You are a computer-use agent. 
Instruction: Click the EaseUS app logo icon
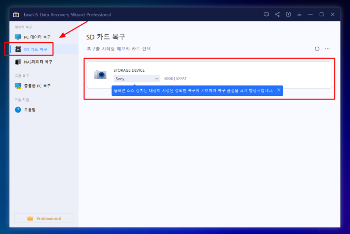[x=16, y=14]
